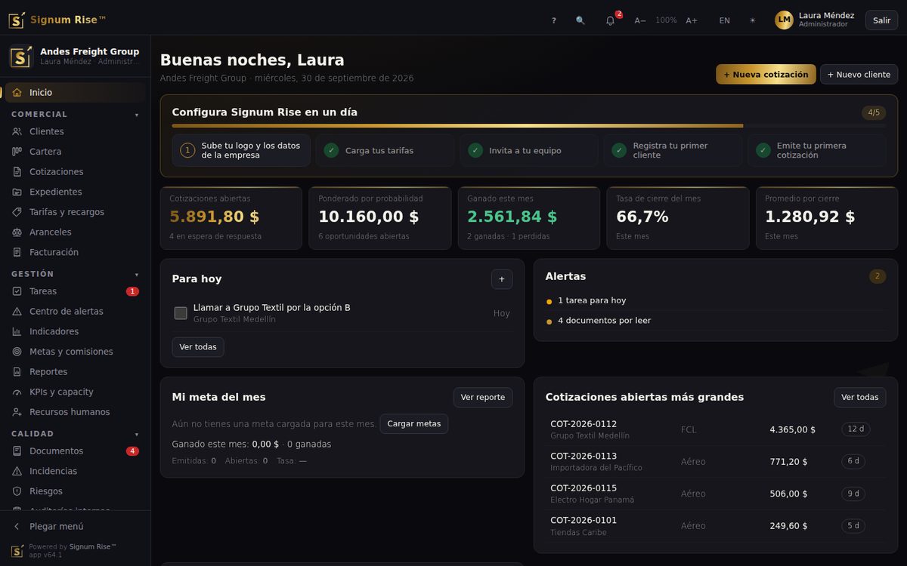Click the Metas y comisiones target icon
Screen dimensions: 907x566
coord(17,352)
